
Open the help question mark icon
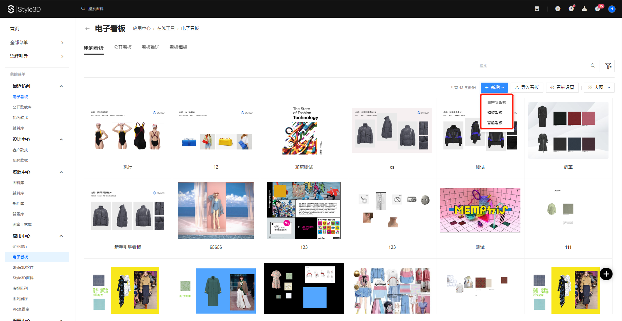point(571,9)
